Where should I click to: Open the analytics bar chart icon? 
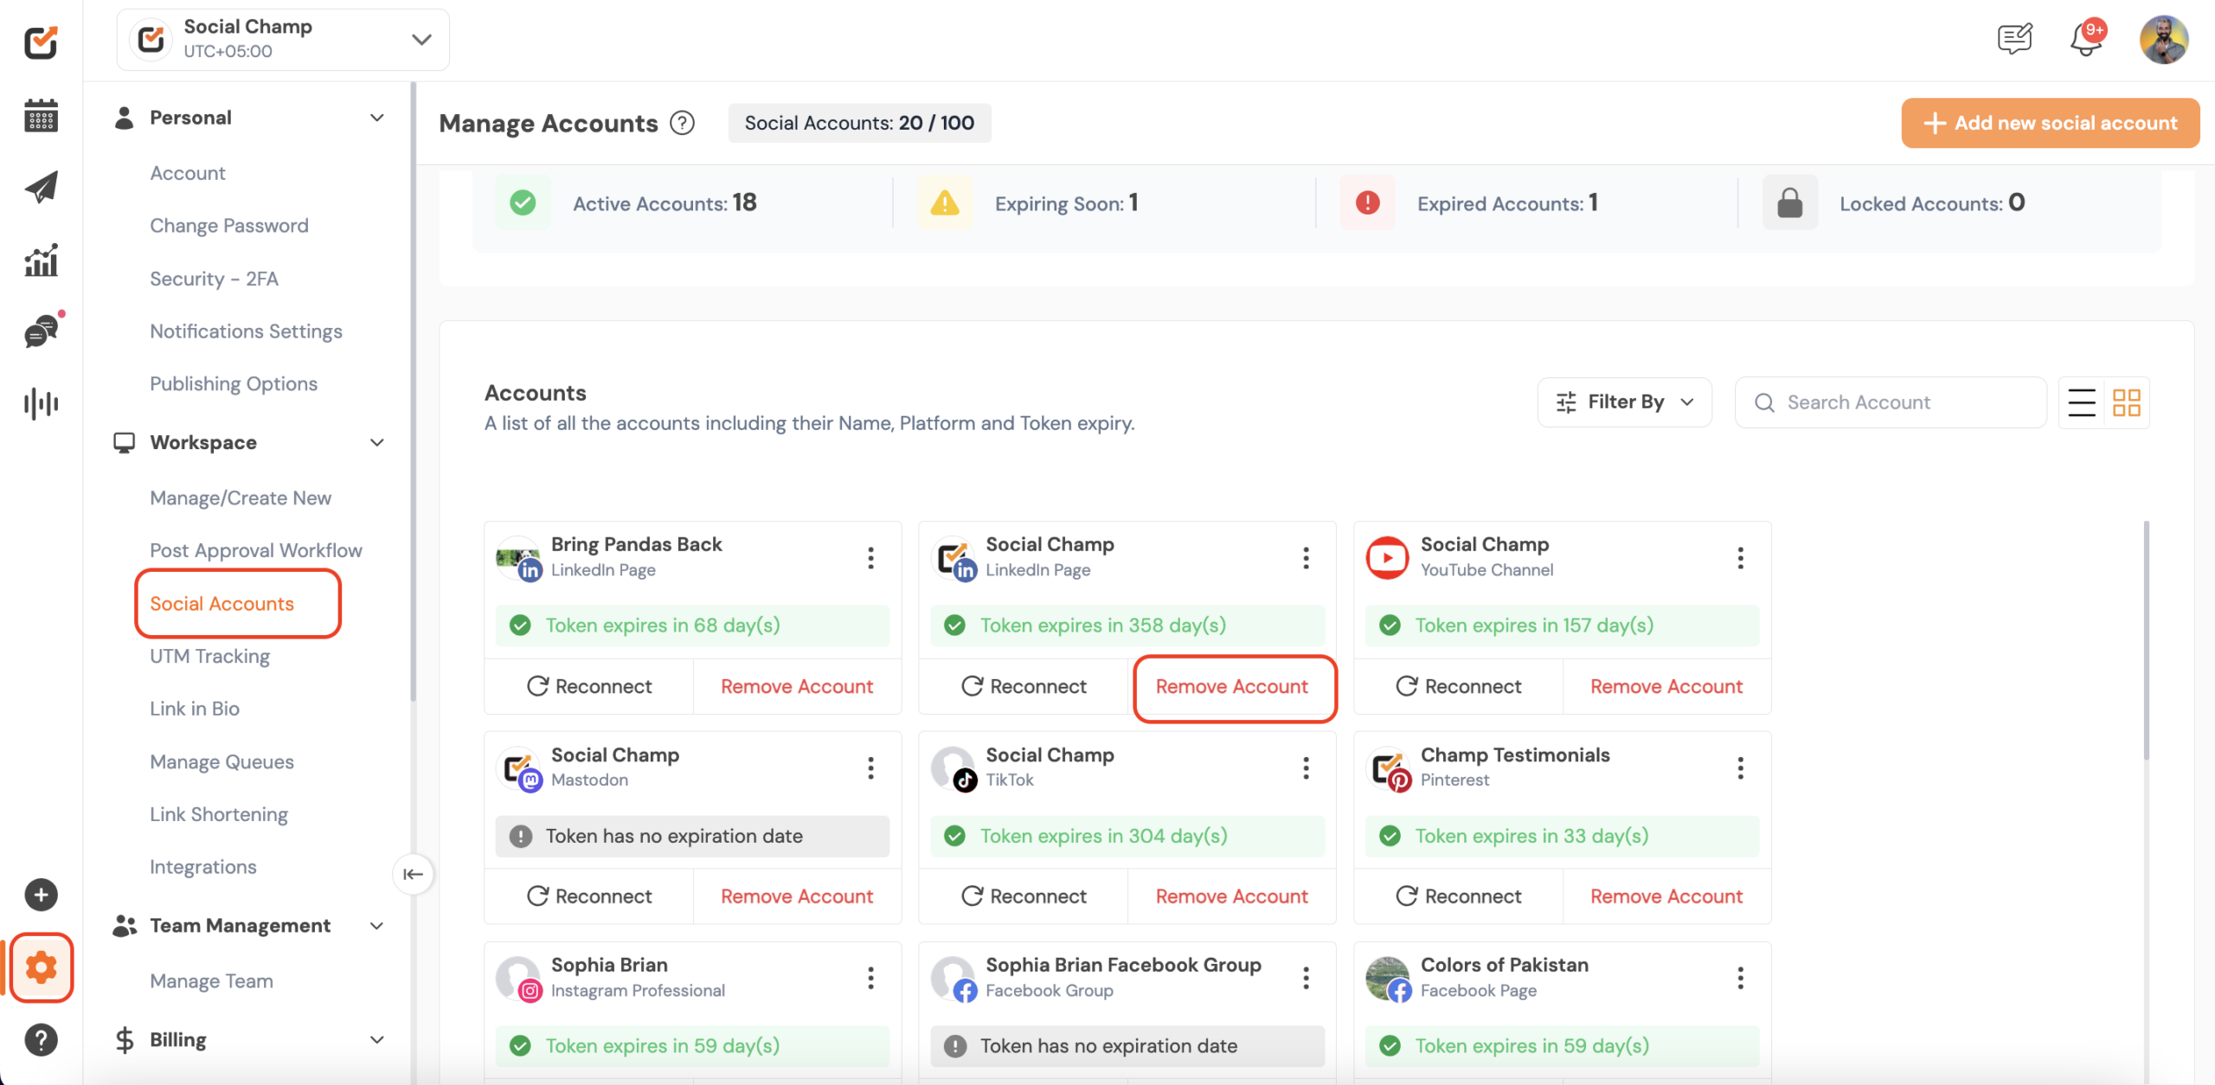pyautogui.click(x=41, y=260)
